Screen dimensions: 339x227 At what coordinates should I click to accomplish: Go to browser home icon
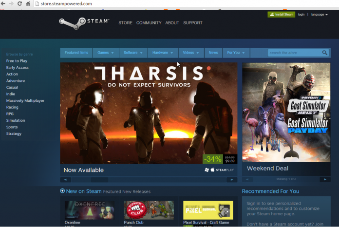pos(28,3)
